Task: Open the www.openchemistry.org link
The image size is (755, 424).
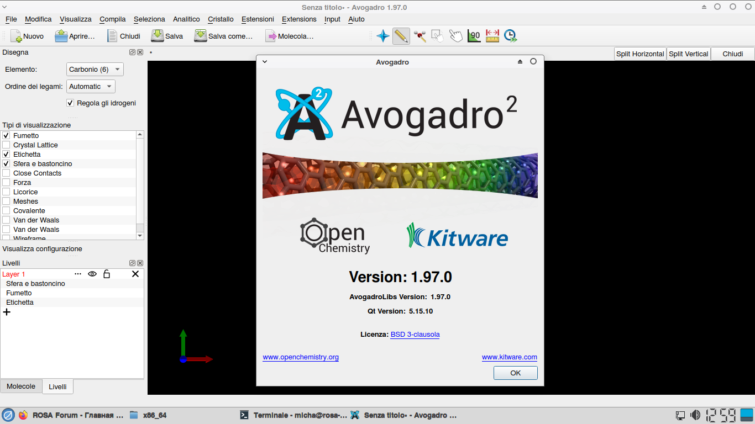Action: pos(301,357)
